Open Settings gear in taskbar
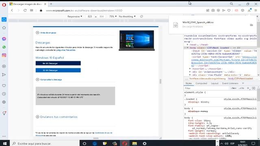Screen dimensions: 260x146 click(145, 143)
